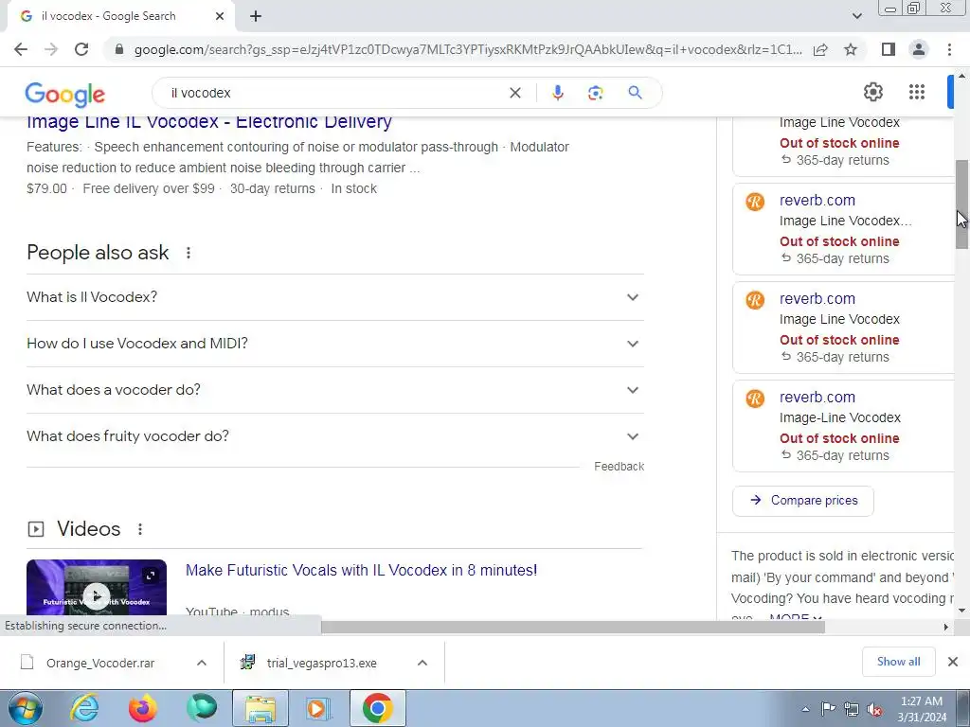Expand 'How do I use Vocodex and MIDI?'

[x=334, y=344]
